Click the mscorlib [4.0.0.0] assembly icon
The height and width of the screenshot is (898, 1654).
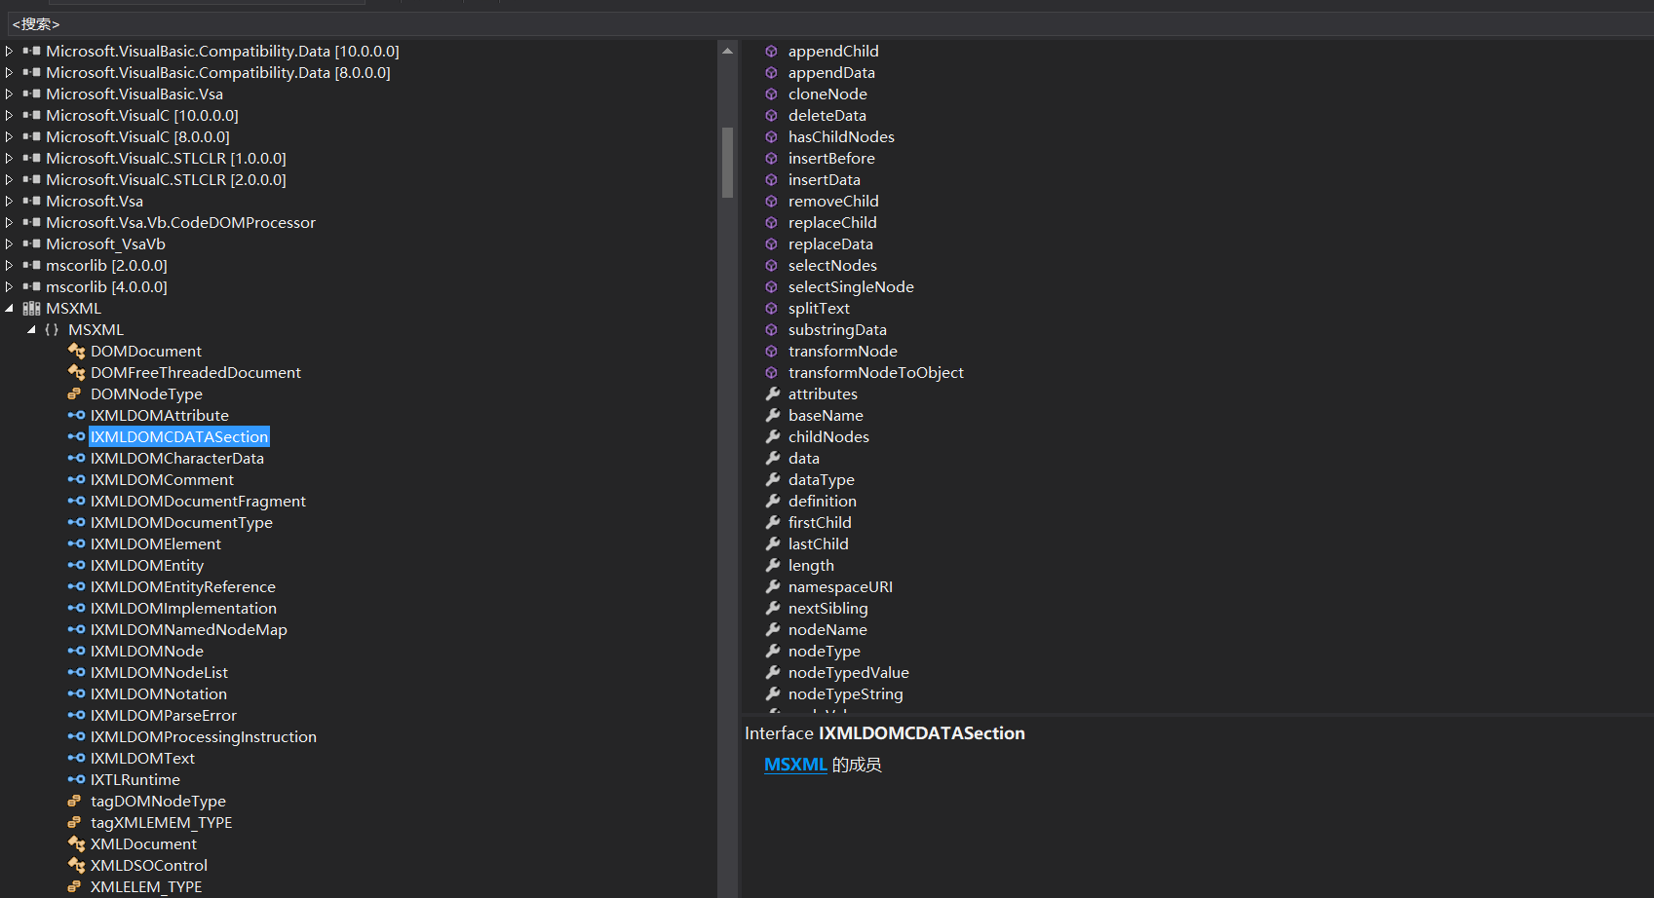point(31,286)
